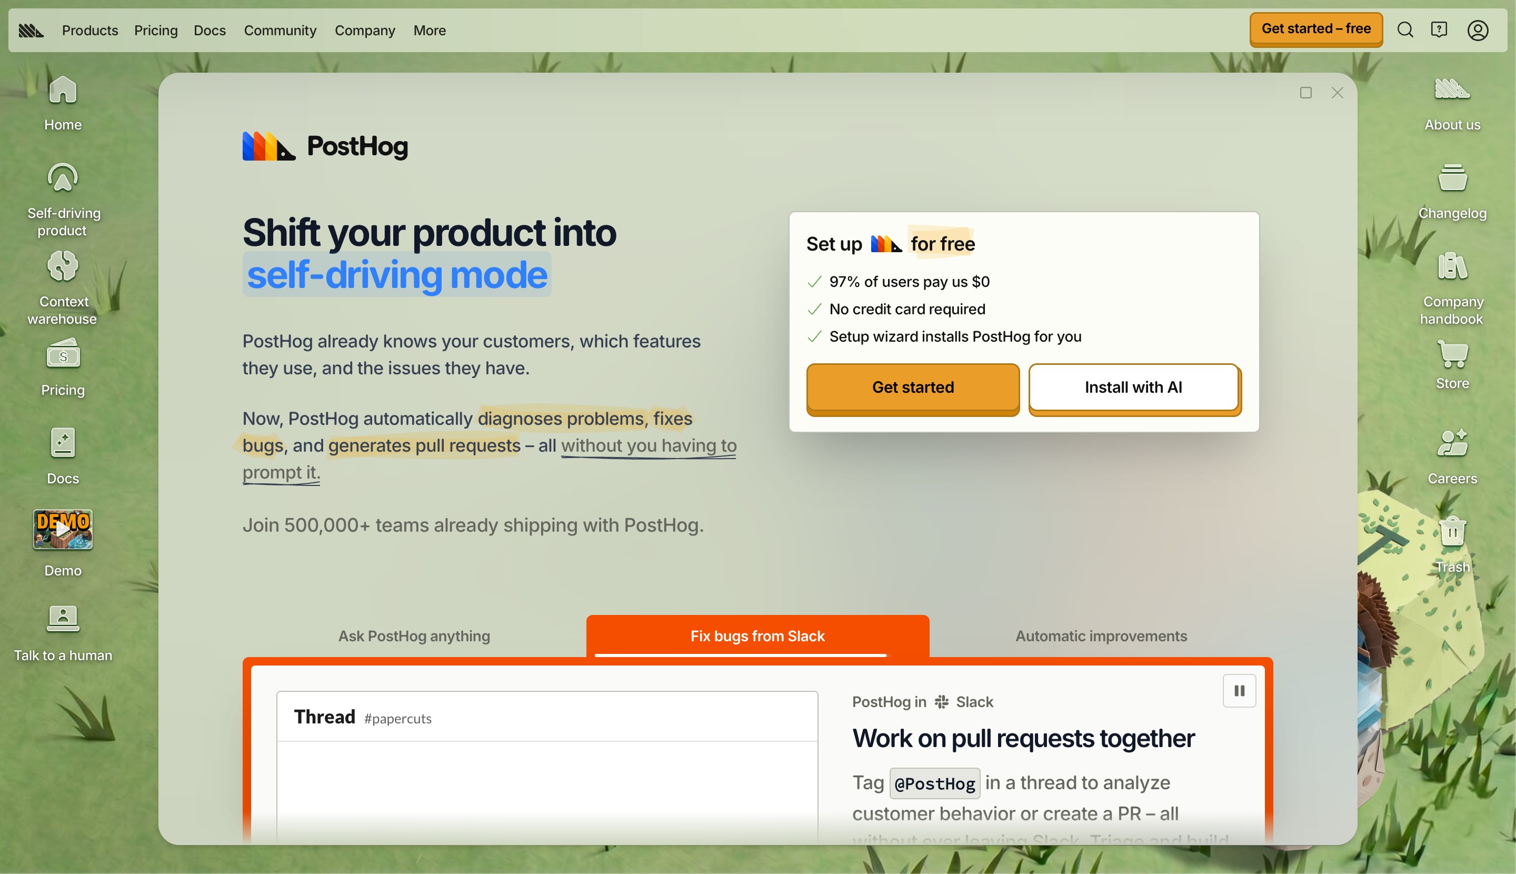Click the PostHog logo in window header
Screen dimensions: 1516x874
(325, 146)
